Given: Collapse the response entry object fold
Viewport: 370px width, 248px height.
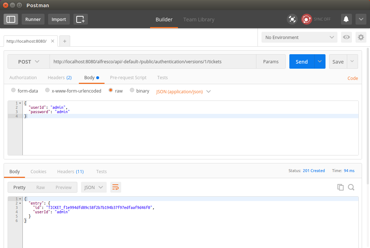Looking at the screenshot, I should [20, 203].
